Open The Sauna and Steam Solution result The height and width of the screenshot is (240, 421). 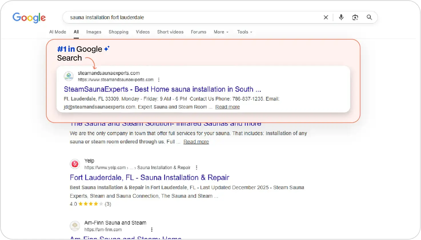point(166,123)
